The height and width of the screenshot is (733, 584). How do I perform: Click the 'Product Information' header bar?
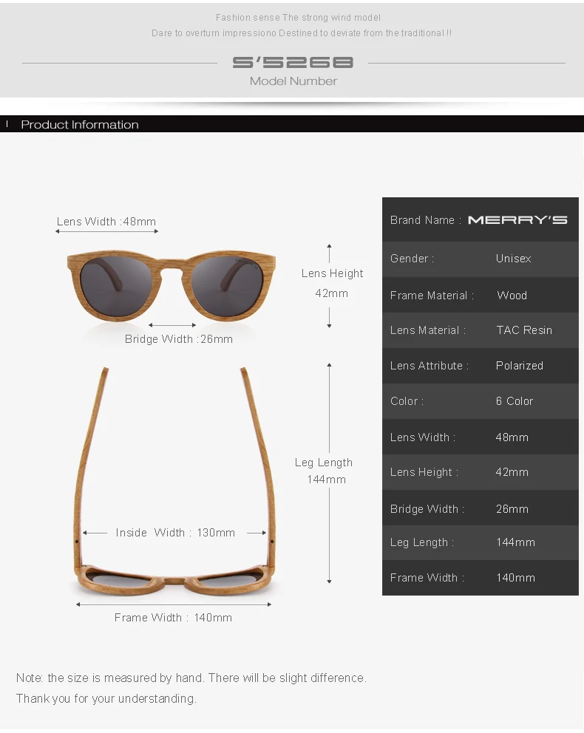point(292,124)
